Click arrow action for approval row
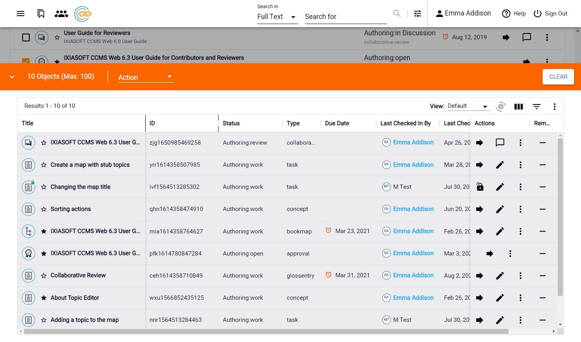 click(490, 254)
